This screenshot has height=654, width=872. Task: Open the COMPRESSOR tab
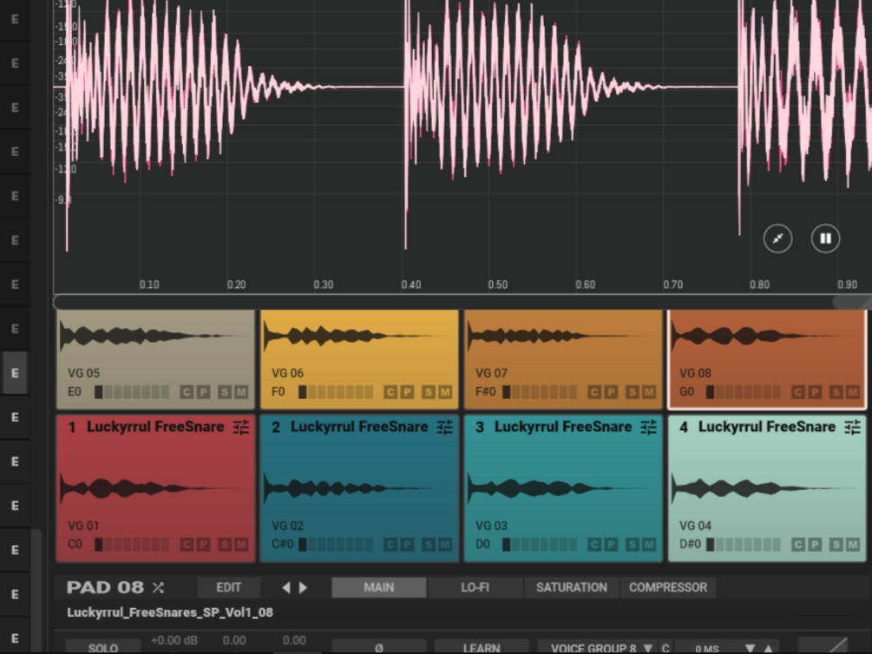pyautogui.click(x=668, y=587)
